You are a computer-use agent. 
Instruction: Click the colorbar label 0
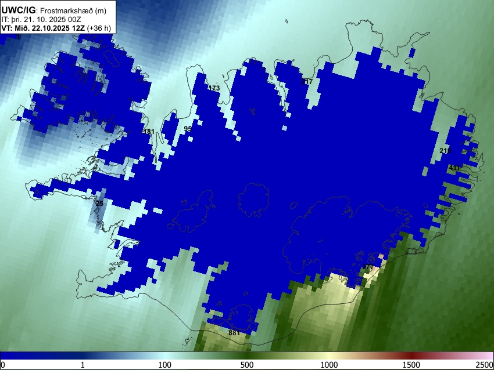[3, 365]
